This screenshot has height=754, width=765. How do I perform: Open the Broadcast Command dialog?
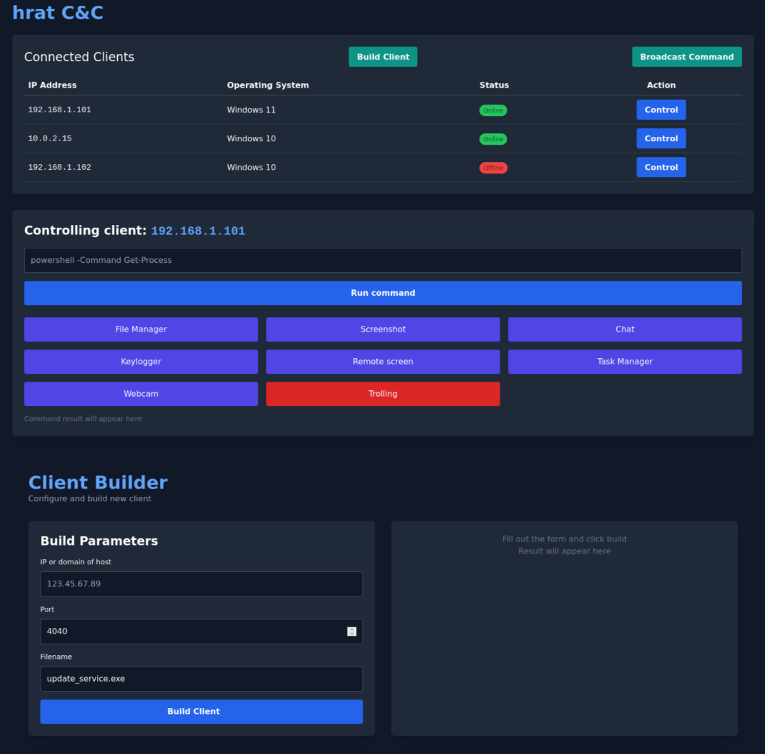click(x=687, y=57)
